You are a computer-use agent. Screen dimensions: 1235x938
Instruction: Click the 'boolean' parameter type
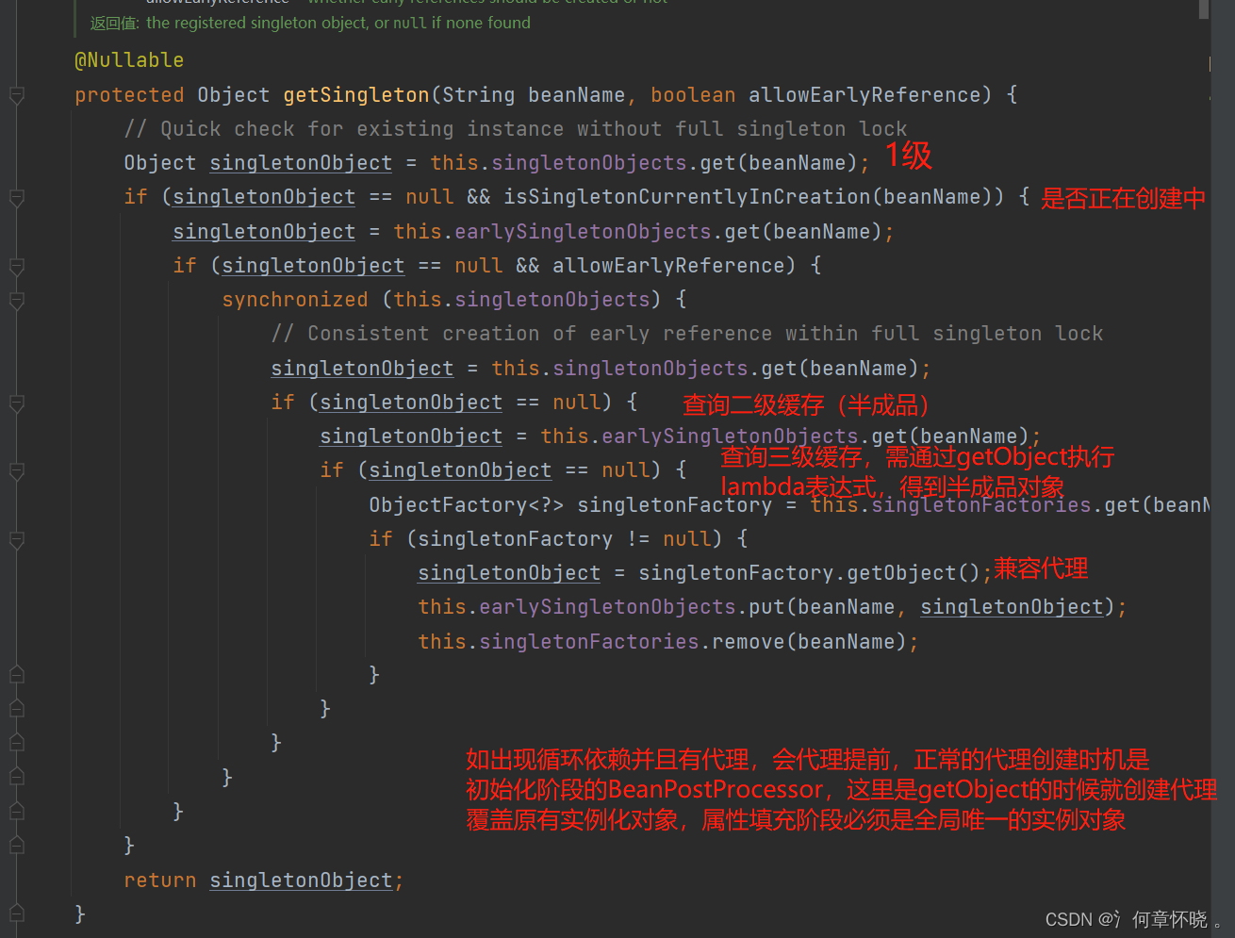point(693,95)
